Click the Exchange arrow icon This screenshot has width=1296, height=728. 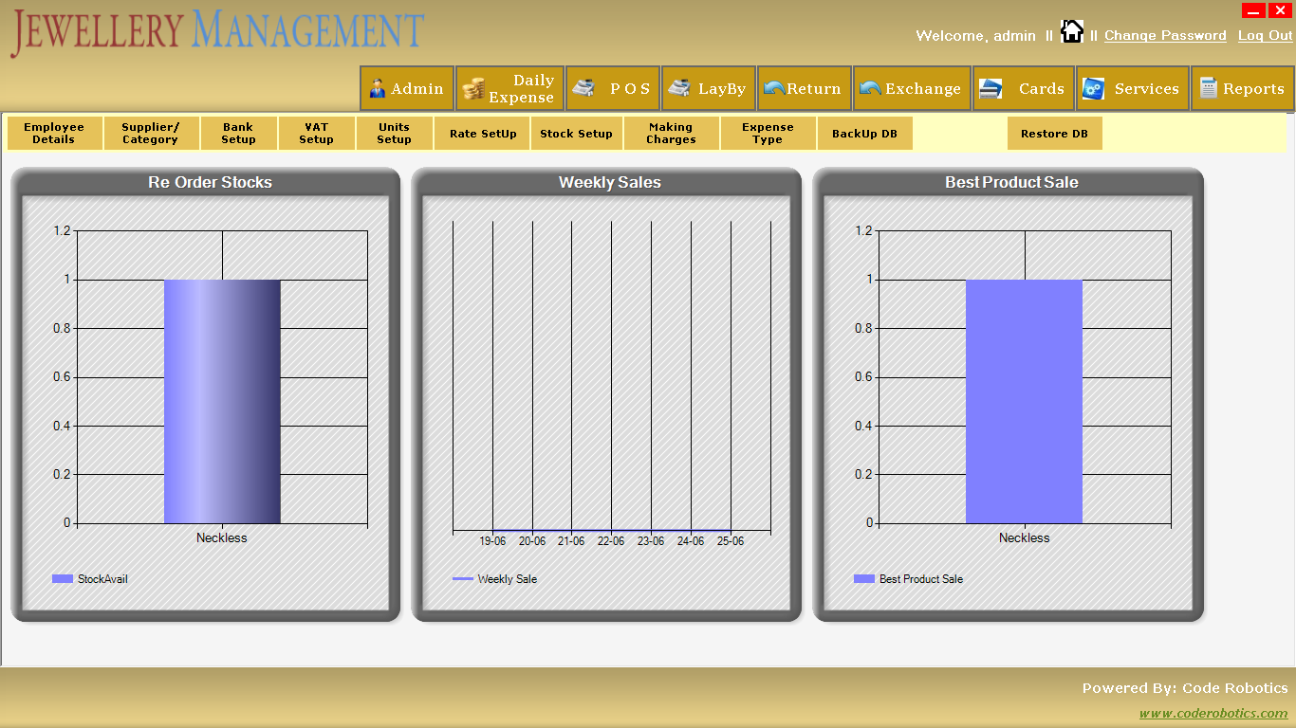tap(870, 88)
